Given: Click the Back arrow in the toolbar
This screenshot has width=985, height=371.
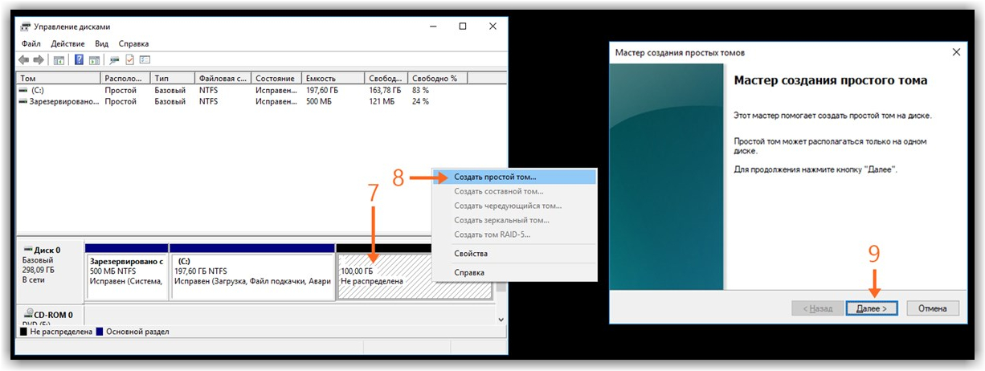Looking at the screenshot, I should 23,60.
